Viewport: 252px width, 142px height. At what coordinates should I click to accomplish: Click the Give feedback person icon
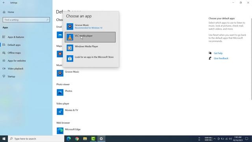point(210,58)
